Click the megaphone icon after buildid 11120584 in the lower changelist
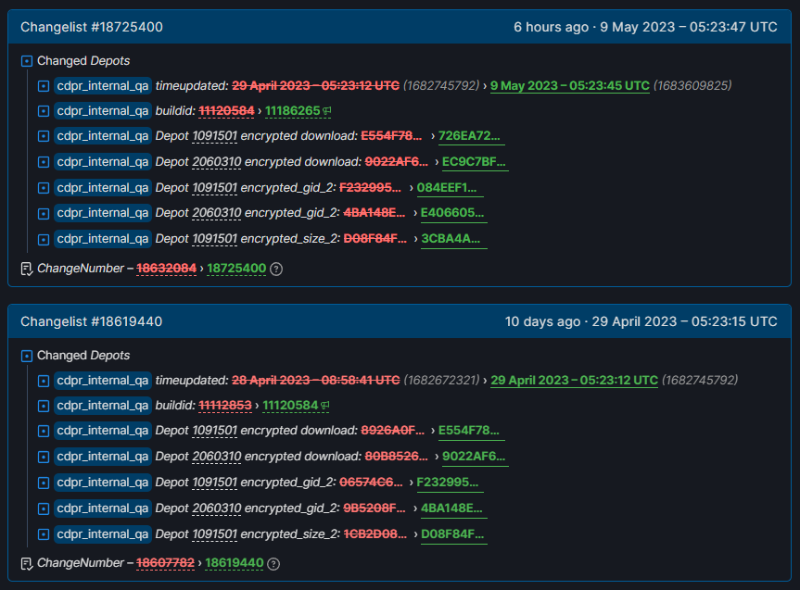800x590 pixels. click(x=325, y=406)
